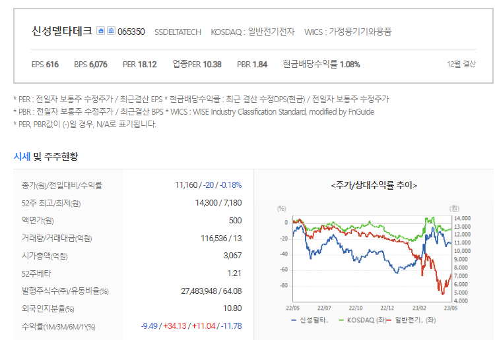Screen dimensions: 495x340
Task: Select 현금배당수익률 1.08% value
Action: pos(321,65)
